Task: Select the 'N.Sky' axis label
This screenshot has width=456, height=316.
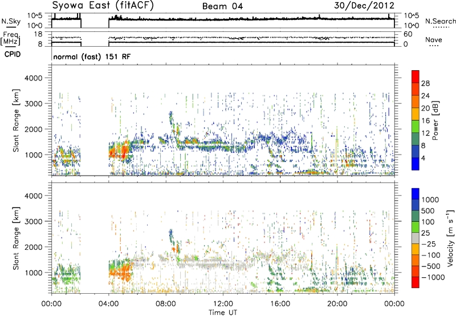Action: pos(11,21)
